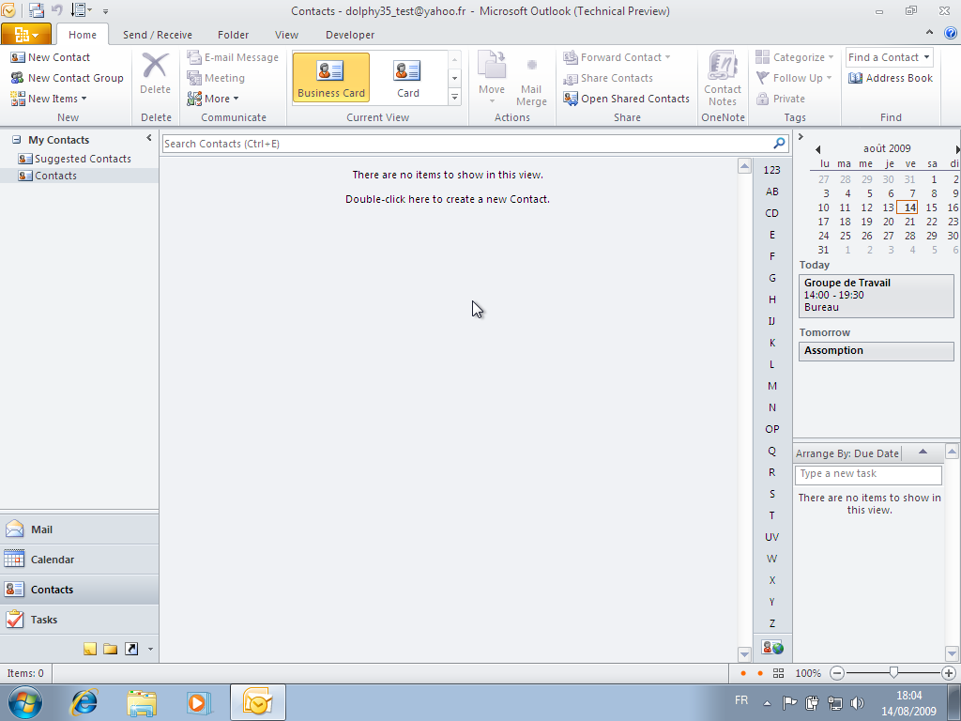Viewport: 961px width, 721px height.
Task: Open the Groupe de Travail appointment
Action: [x=877, y=296]
